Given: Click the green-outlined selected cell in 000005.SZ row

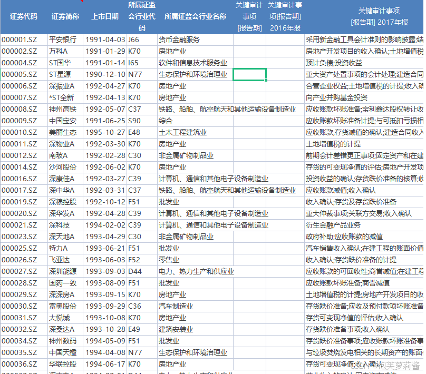Looking at the screenshot, I should point(249,75).
